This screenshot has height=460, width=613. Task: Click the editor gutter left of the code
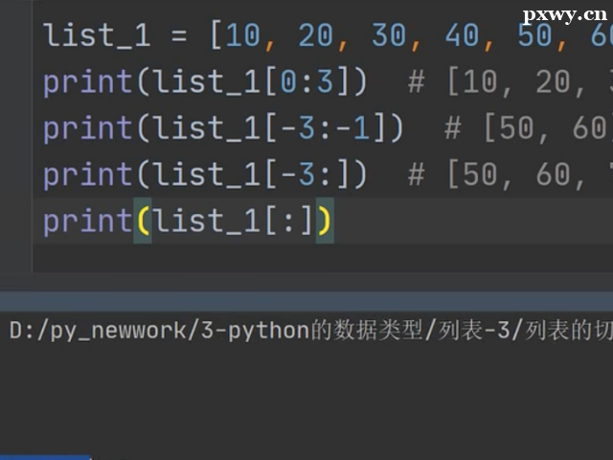[x=15, y=144]
